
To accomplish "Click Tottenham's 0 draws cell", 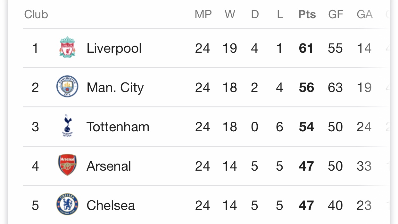I will coord(254,127).
